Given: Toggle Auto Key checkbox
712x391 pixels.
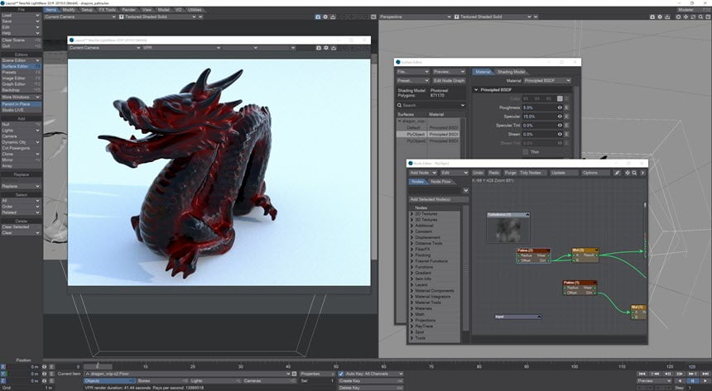Looking at the screenshot, I should 341,374.
